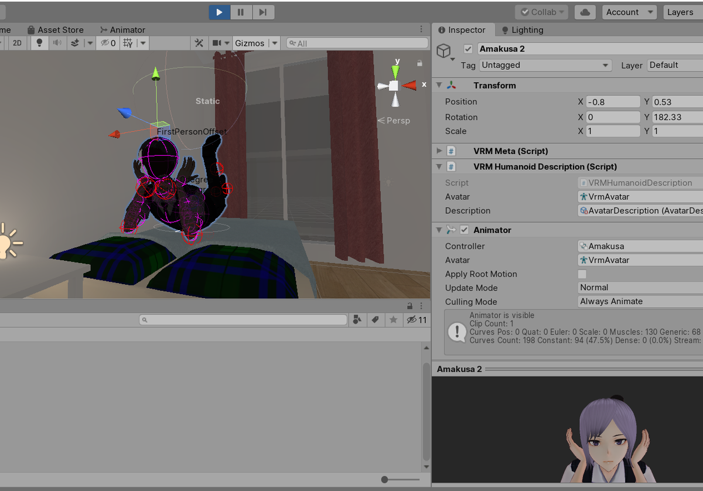703x491 pixels.
Task: Switch to the Animator tab
Action: coord(122,30)
